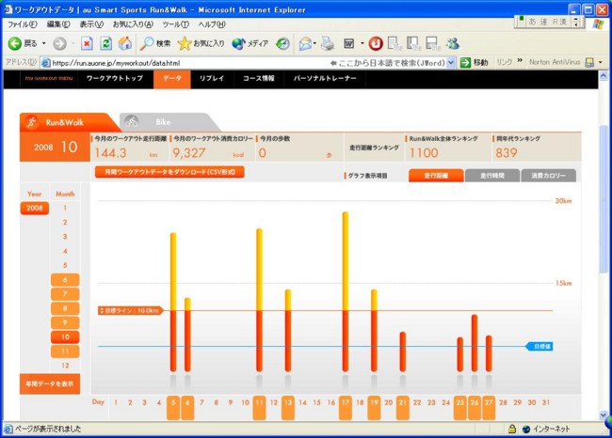Open the Search (検索) toolbar button

(x=155, y=43)
